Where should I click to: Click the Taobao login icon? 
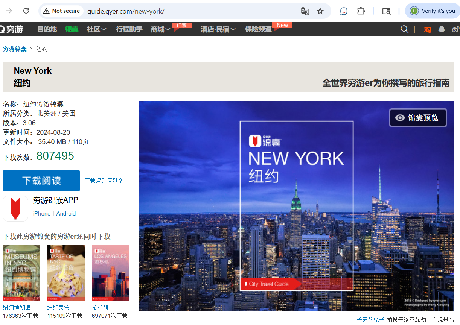coord(428,29)
